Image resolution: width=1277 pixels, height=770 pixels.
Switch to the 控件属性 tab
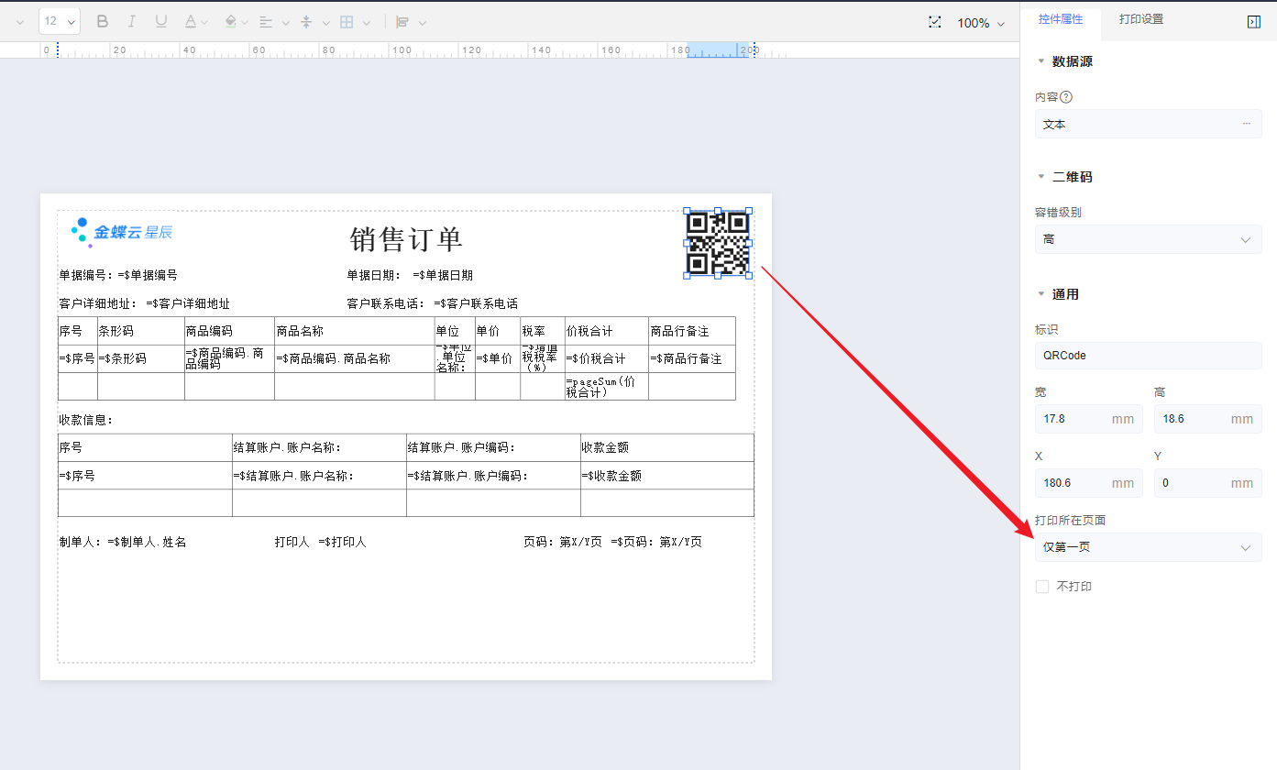coord(1060,19)
